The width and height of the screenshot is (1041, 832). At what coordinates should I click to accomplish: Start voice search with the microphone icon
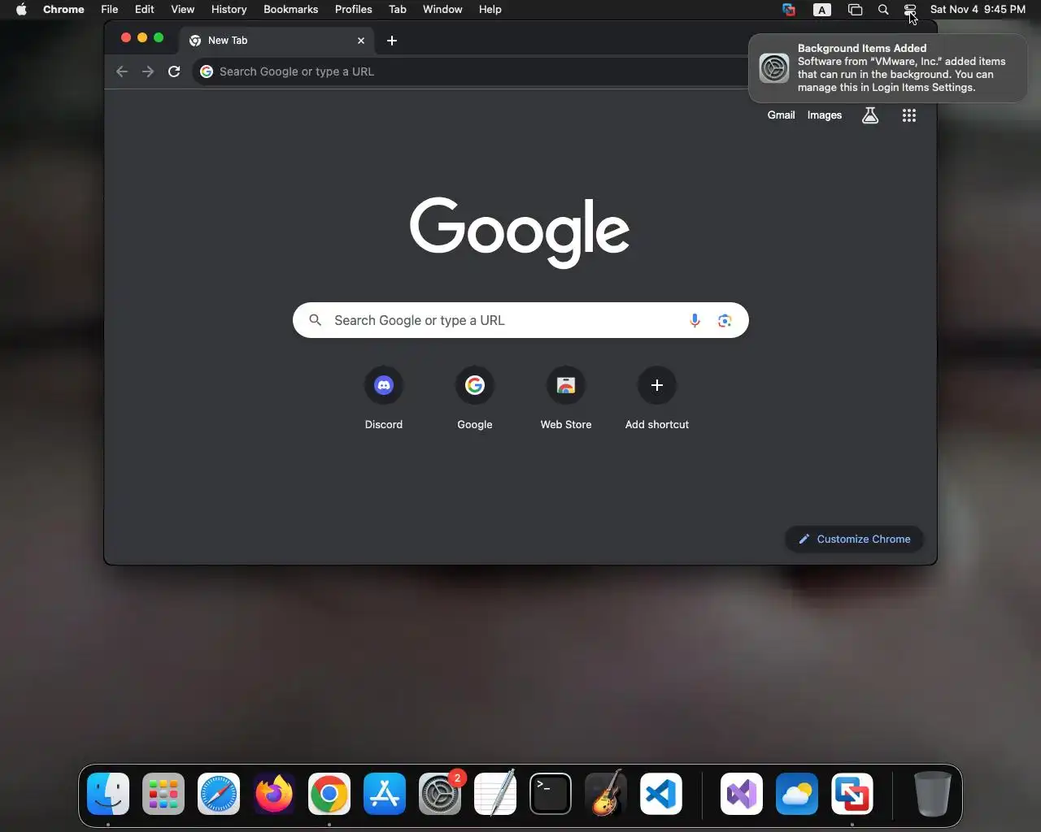point(695,321)
